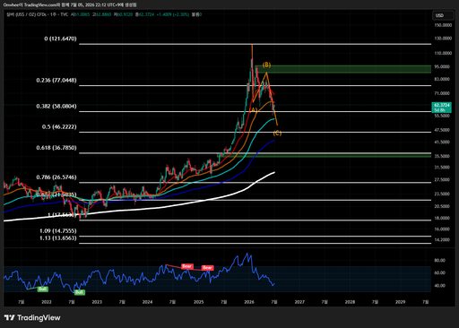This screenshot has height=328, width=459.
Task: Click the 110.0000 price axis label
Action: 443,53
